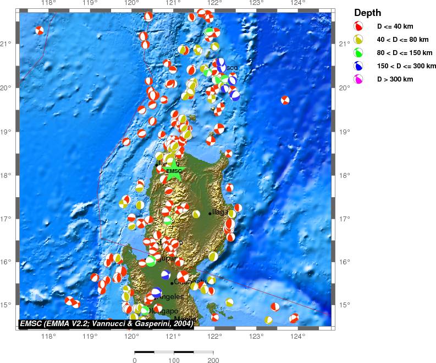This screenshot has width=436, height=363.
Task: Select the large green beachball west of Dagupan
Action: (x=151, y=261)
